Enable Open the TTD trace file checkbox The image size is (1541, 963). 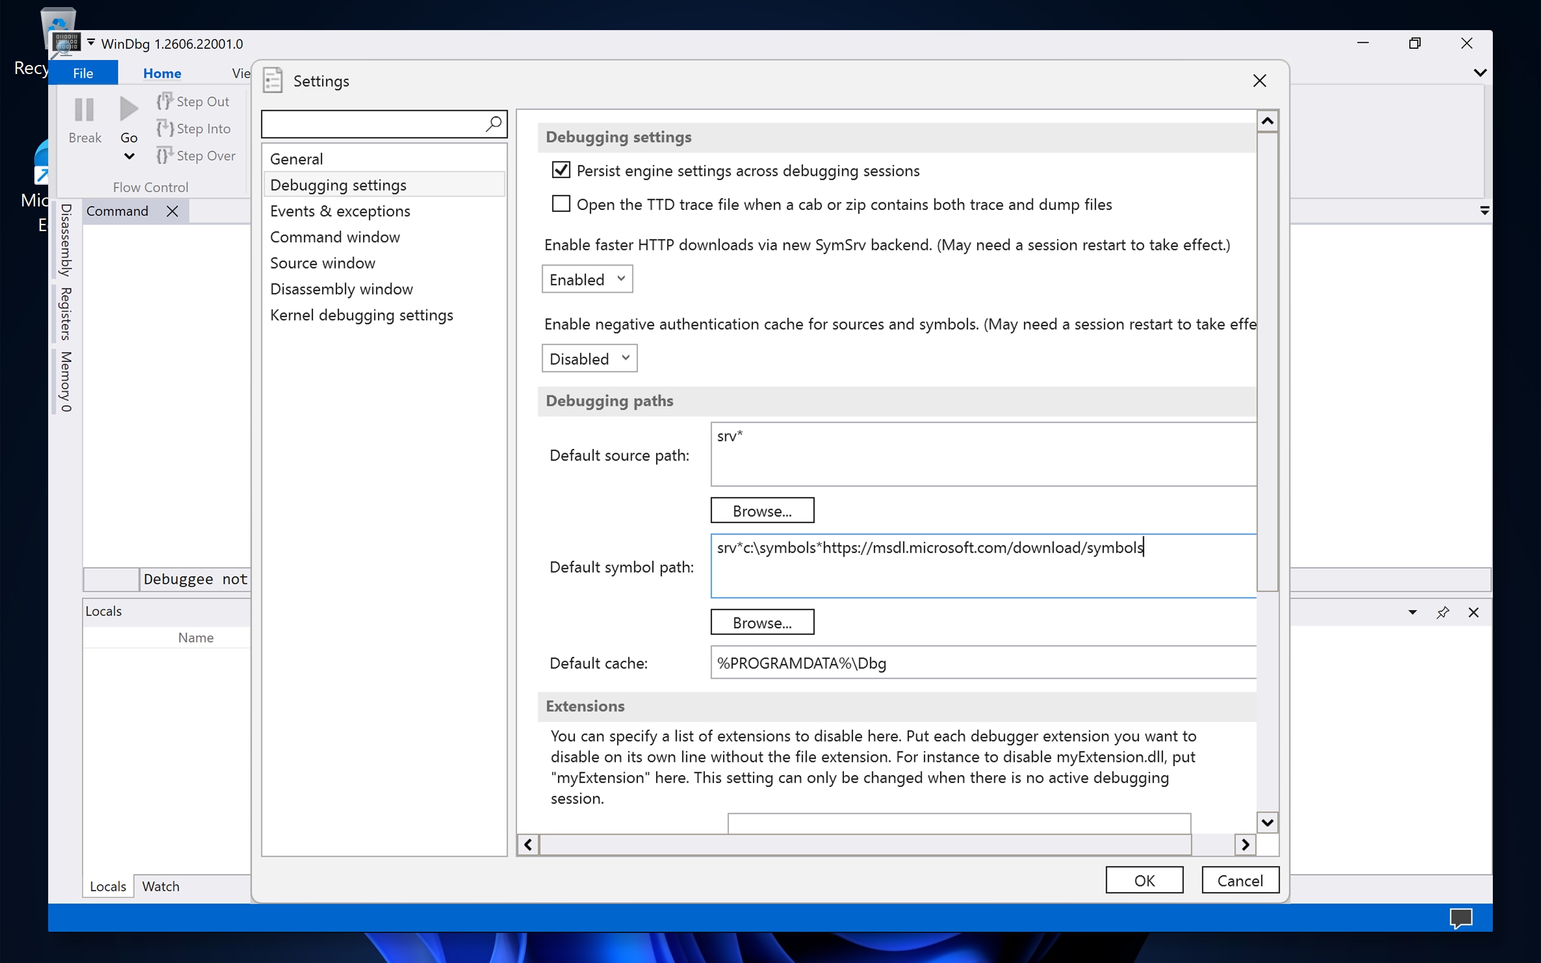pyautogui.click(x=560, y=204)
